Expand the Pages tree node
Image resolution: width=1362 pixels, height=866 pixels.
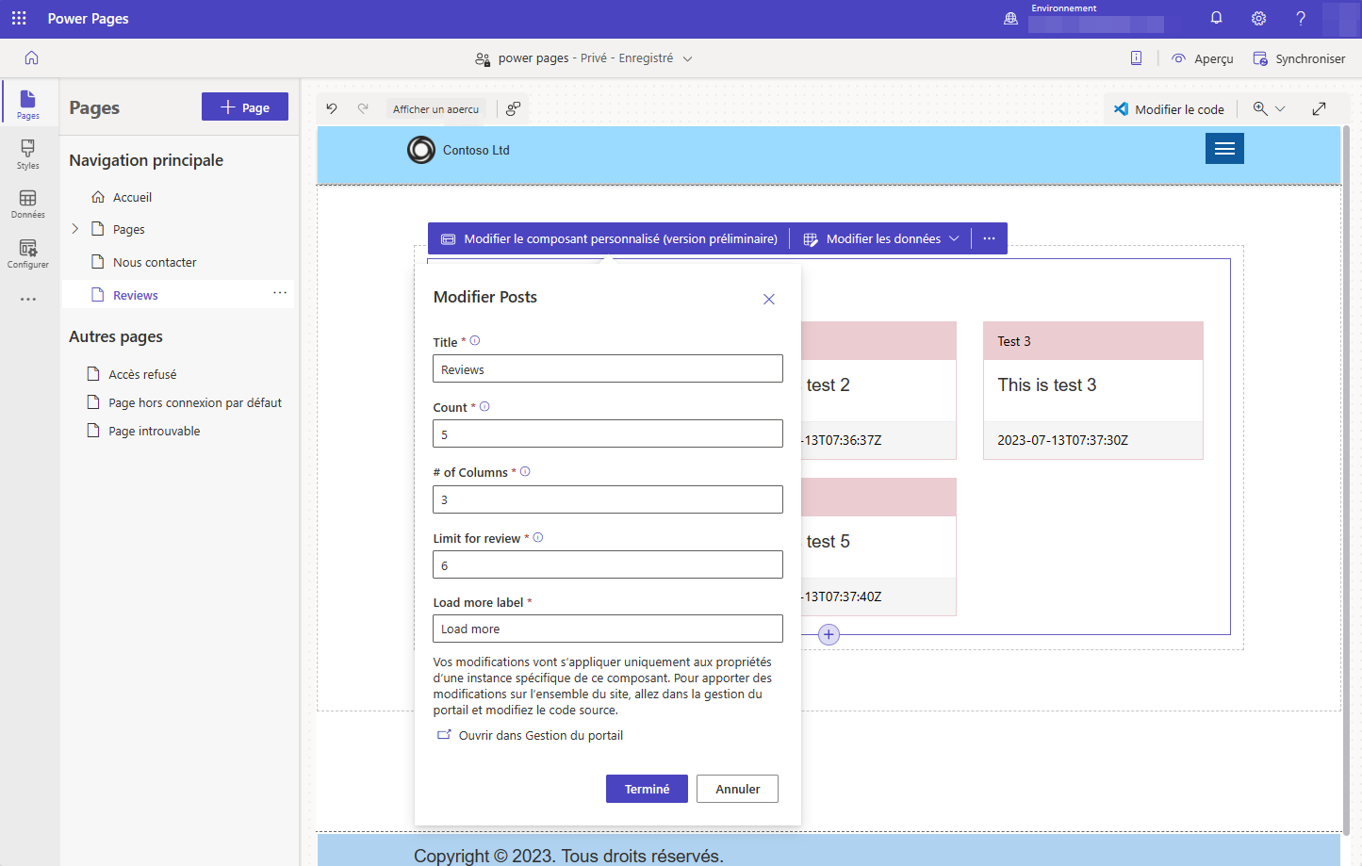75,229
